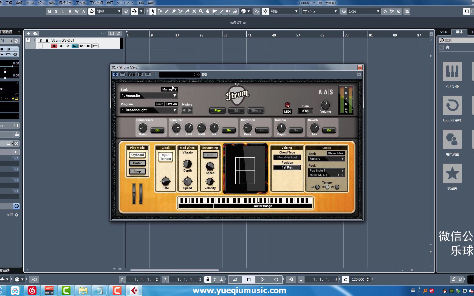Open the Loop & samples media tile
Image resolution: width=474 pixels, height=296 pixels.
coord(452,105)
